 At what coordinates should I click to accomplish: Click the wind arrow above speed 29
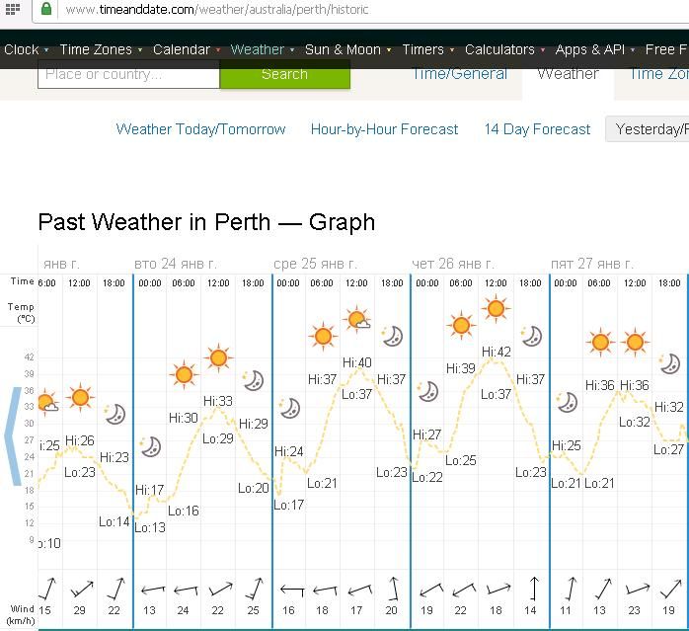pos(81,589)
